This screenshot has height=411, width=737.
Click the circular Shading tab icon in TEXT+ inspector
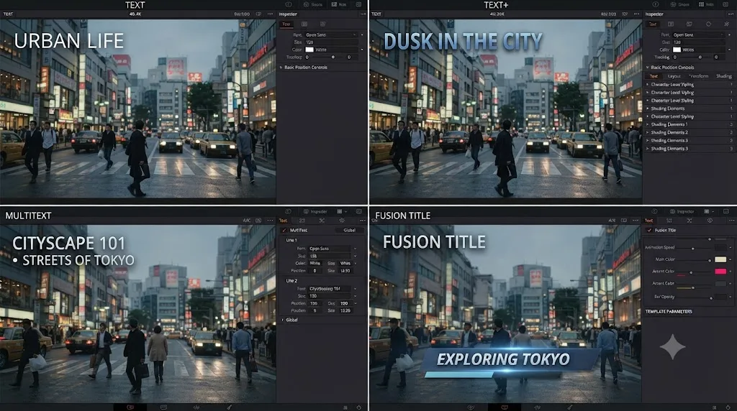pyautogui.click(x=708, y=24)
